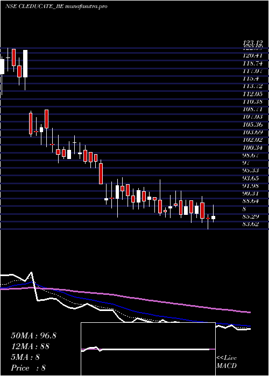Click the 117.07 price axis label

tap(252, 71)
